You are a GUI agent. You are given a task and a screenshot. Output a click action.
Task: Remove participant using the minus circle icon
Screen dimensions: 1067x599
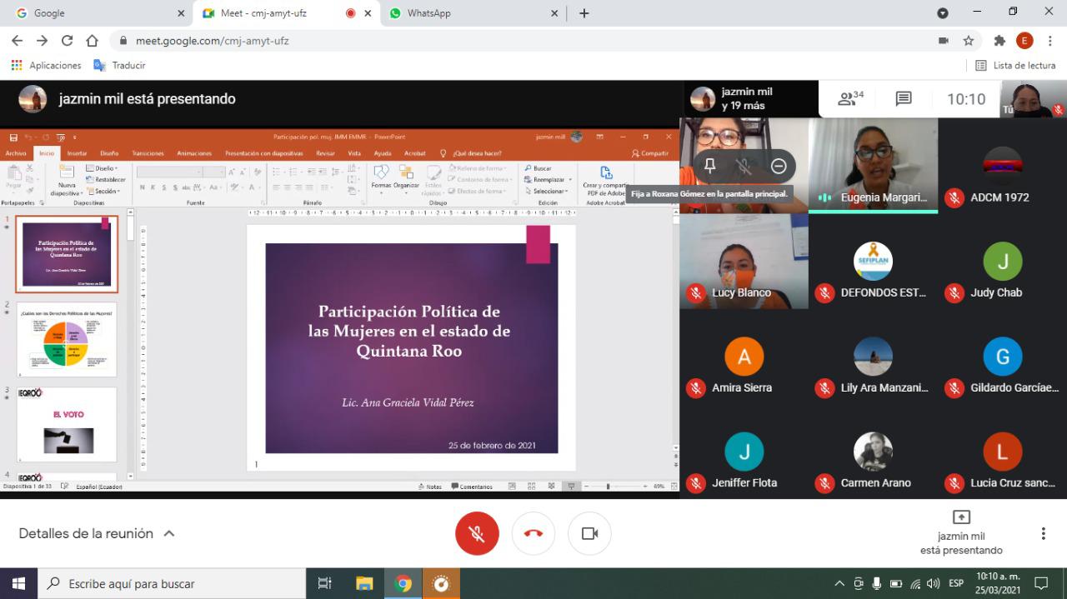779,166
